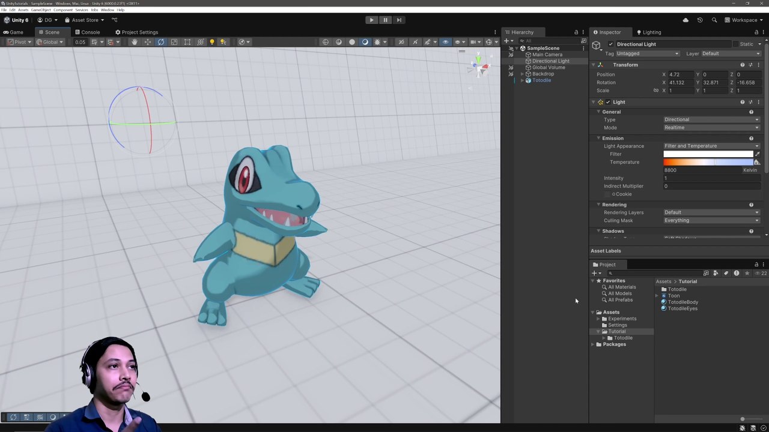Image resolution: width=769 pixels, height=432 pixels.
Task: Open Mode dropdown set to Realtime
Action: [x=711, y=127]
